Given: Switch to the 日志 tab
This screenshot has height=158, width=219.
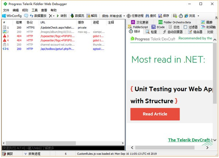Looking at the screenshot, I should click(x=174, y=27).
